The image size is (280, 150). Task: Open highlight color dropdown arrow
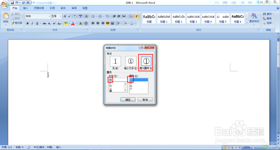pyautogui.click(x=69, y=24)
